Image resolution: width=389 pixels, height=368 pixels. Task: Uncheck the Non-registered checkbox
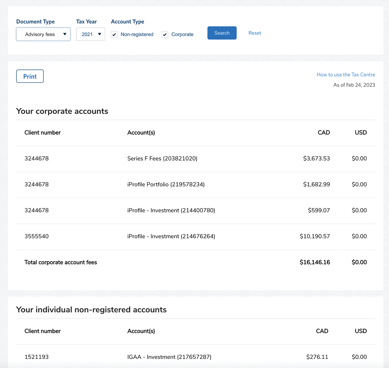tap(114, 34)
